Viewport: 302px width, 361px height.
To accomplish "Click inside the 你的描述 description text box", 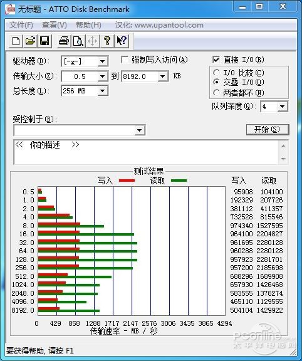I will [147, 152].
